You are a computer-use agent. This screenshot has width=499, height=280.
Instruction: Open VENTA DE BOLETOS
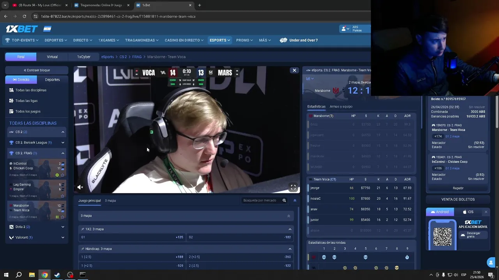(x=458, y=199)
